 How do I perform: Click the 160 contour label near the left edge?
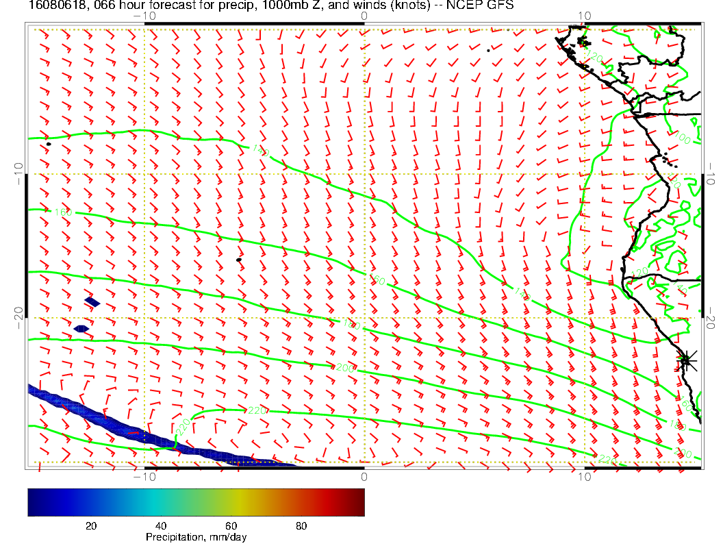point(63,213)
